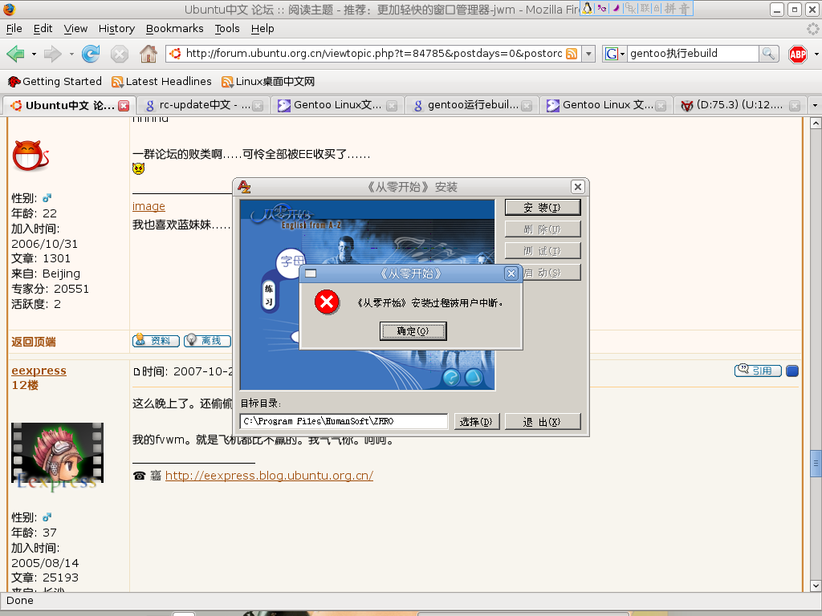Switch to the (D:75.3) (U:12... tab
The image size is (822, 616).
point(739,105)
